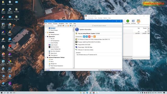Open the Commands menu in WinRAR window
The height and width of the screenshot is (94, 167).
pyautogui.click(x=91, y=18)
